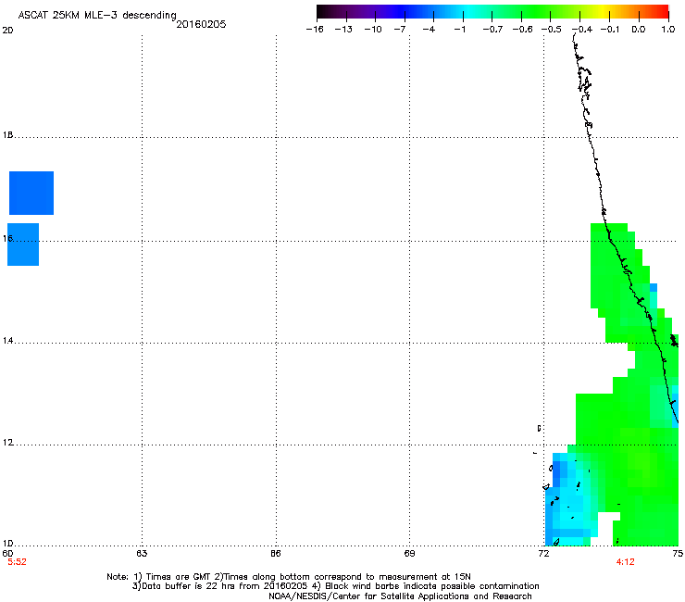Click the colorbar label '-10'
This screenshot has height=602, width=685.
[373, 30]
